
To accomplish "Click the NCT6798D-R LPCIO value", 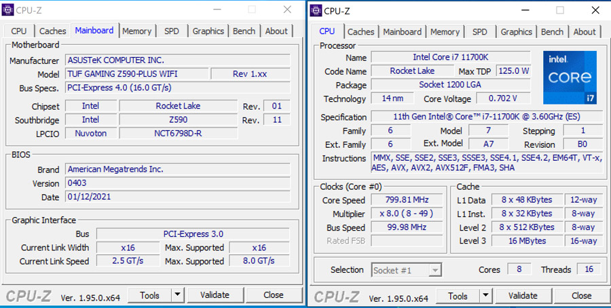I will pos(178,134).
